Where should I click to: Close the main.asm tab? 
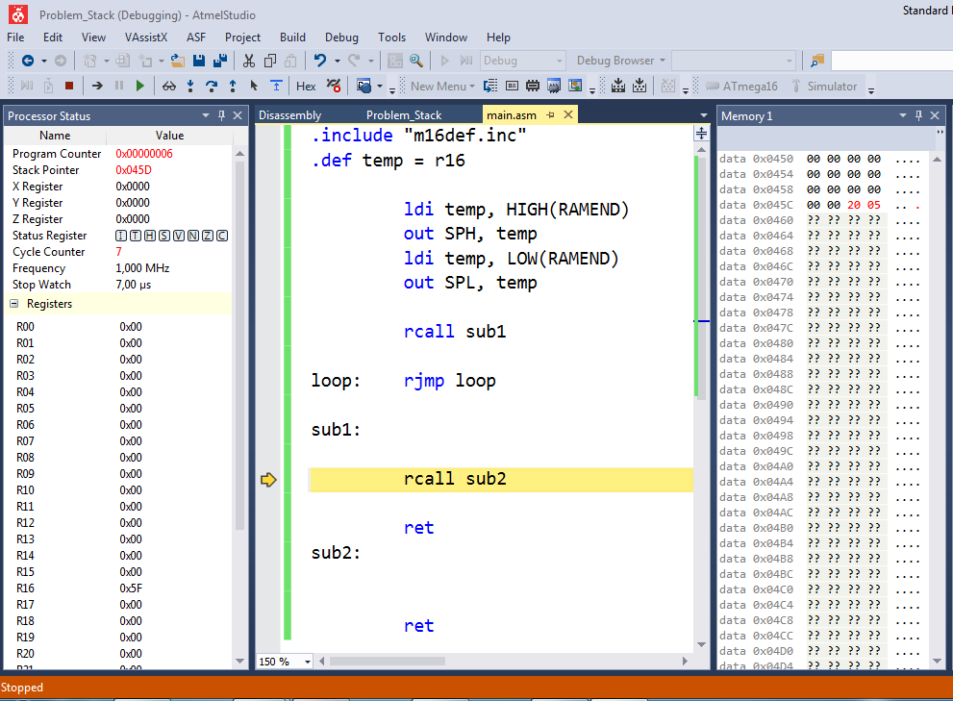(x=568, y=114)
